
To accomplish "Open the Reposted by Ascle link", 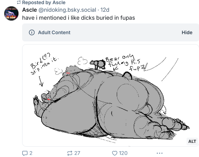I will click(x=44, y=2).
